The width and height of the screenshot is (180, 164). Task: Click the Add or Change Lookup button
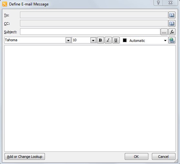pyautogui.click(x=25, y=157)
